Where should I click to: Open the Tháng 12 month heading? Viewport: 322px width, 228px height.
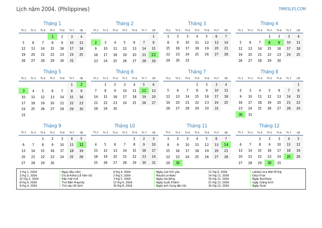(x=269, y=126)
